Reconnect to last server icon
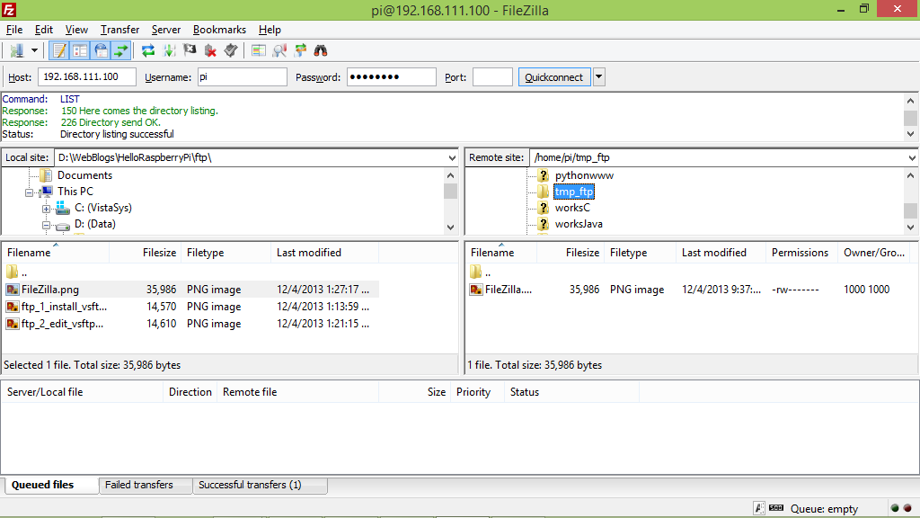Viewport: 920px width, 518px height. pos(231,50)
